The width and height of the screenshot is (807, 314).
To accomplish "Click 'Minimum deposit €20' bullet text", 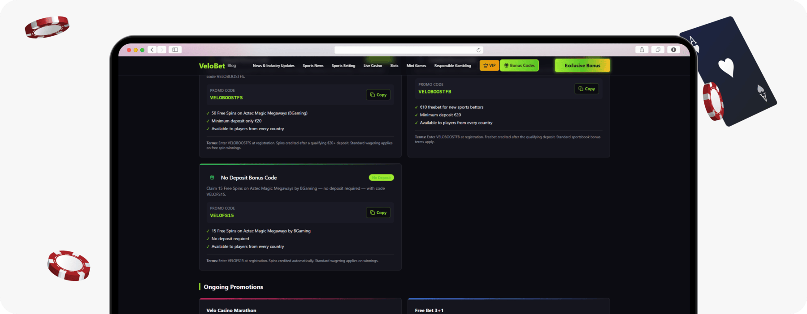I will pos(440,115).
